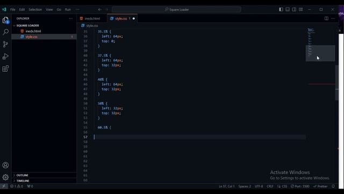Click the Port : 5500 Live Server item

point(300,186)
